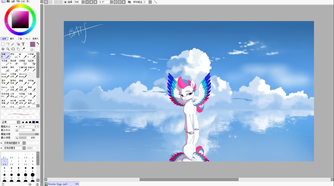Select the Eyedropper color picker tool
Image resolution: width=334 pixels, height=186 pixels.
(23, 49)
